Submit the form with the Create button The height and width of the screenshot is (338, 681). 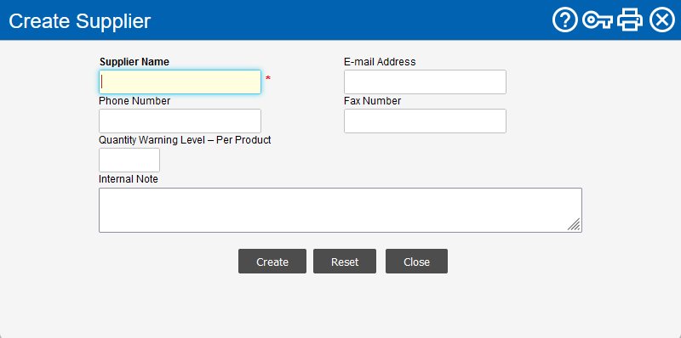coord(272,262)
